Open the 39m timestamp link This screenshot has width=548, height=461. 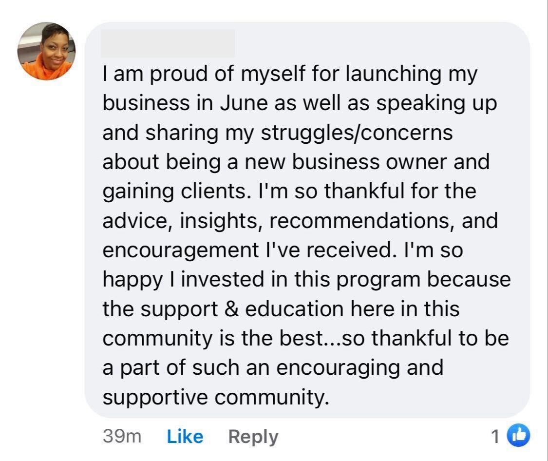click(x=122, y=436)
